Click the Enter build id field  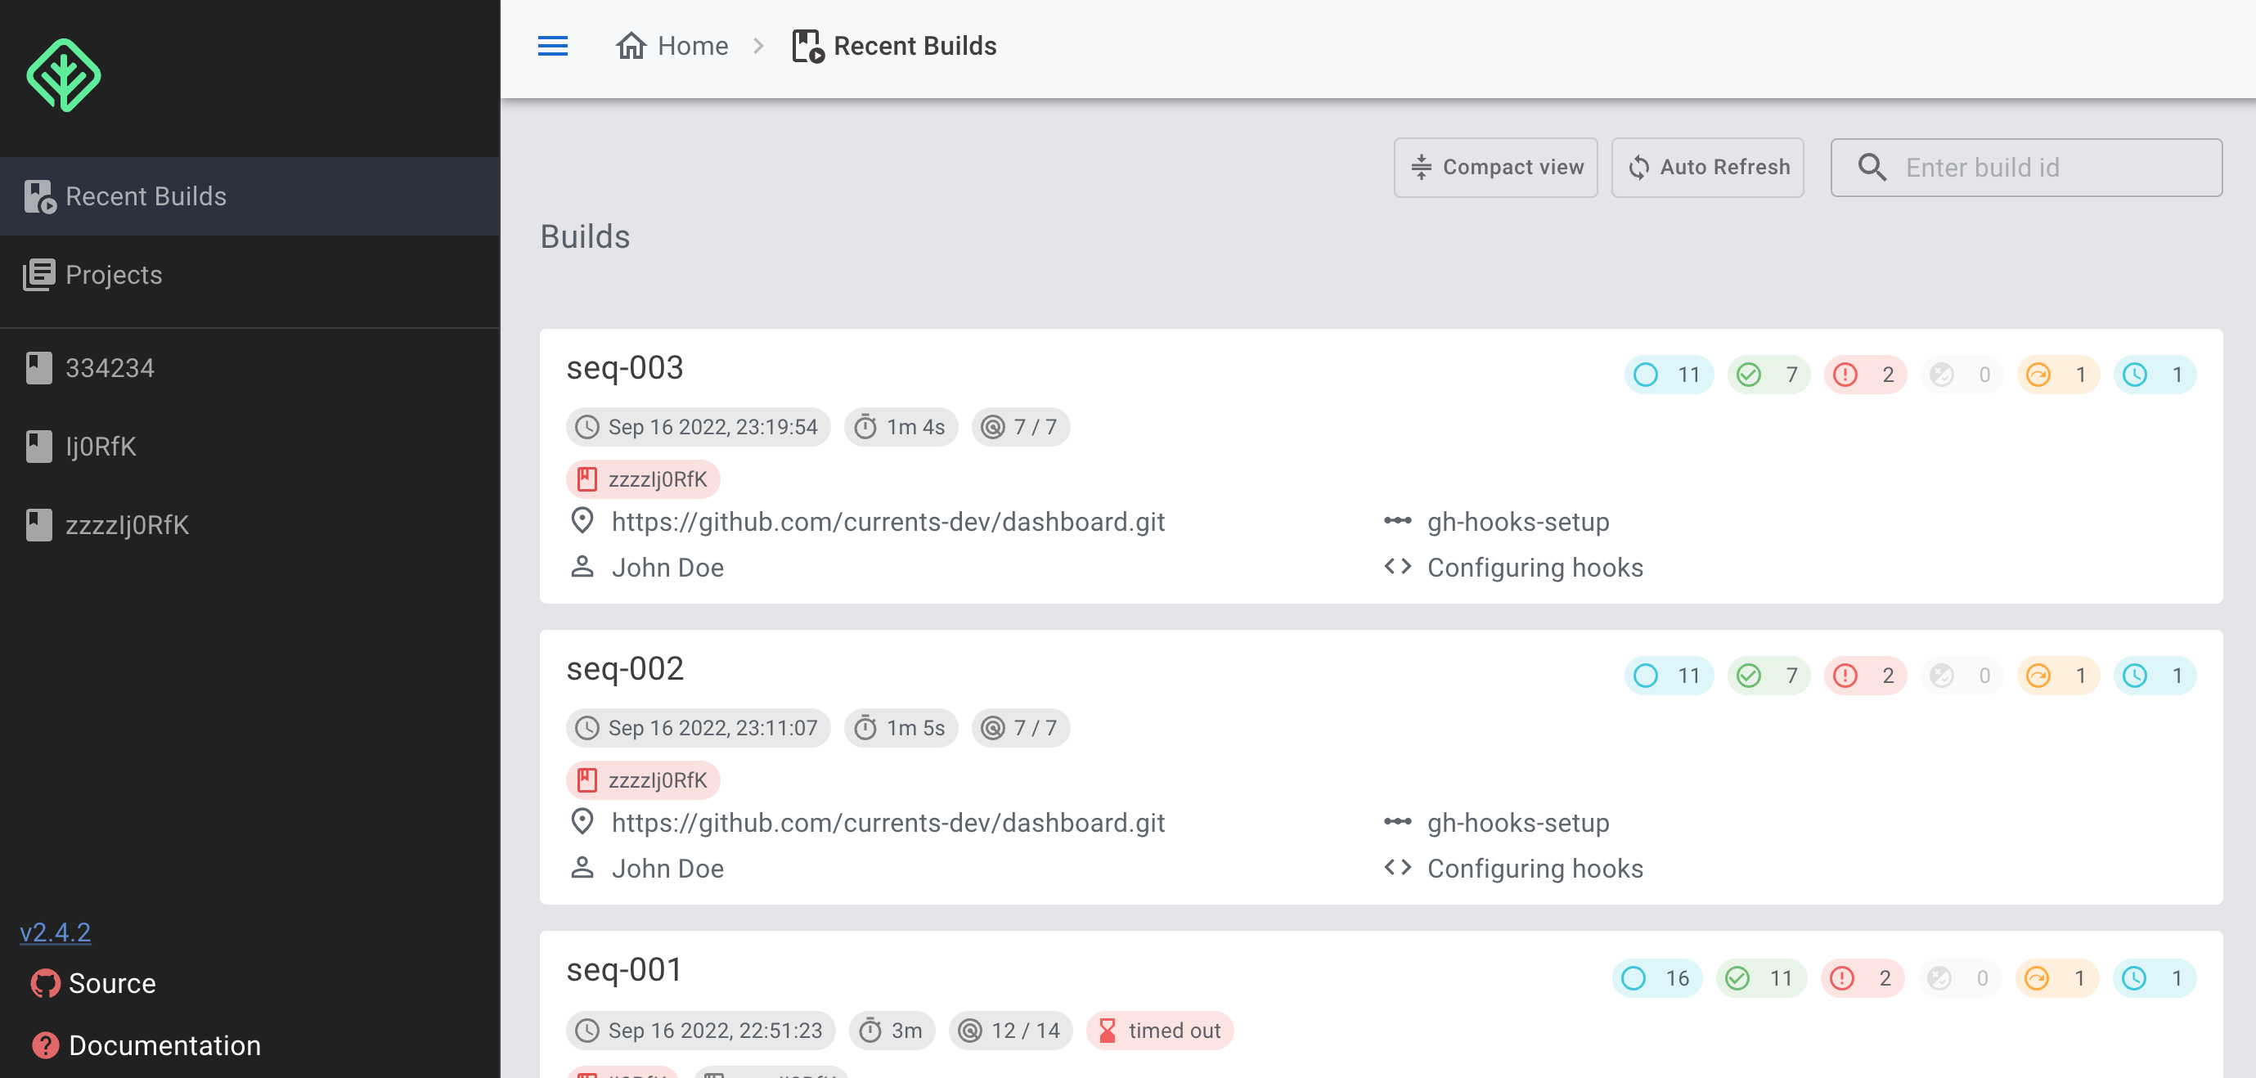(x=2049, y=167)
